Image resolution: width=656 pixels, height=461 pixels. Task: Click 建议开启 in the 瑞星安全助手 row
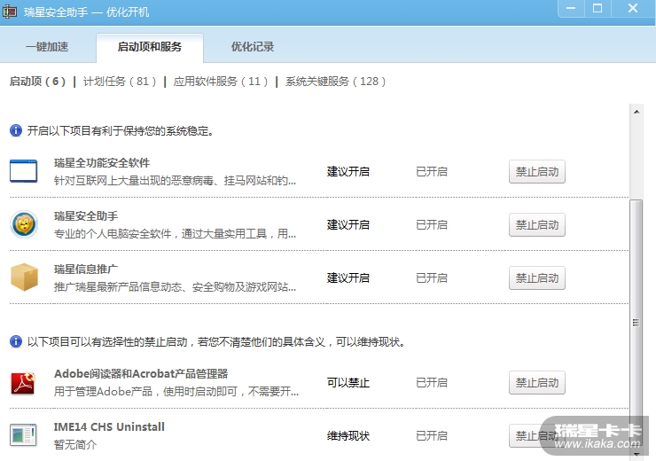(x=348, y=224)
